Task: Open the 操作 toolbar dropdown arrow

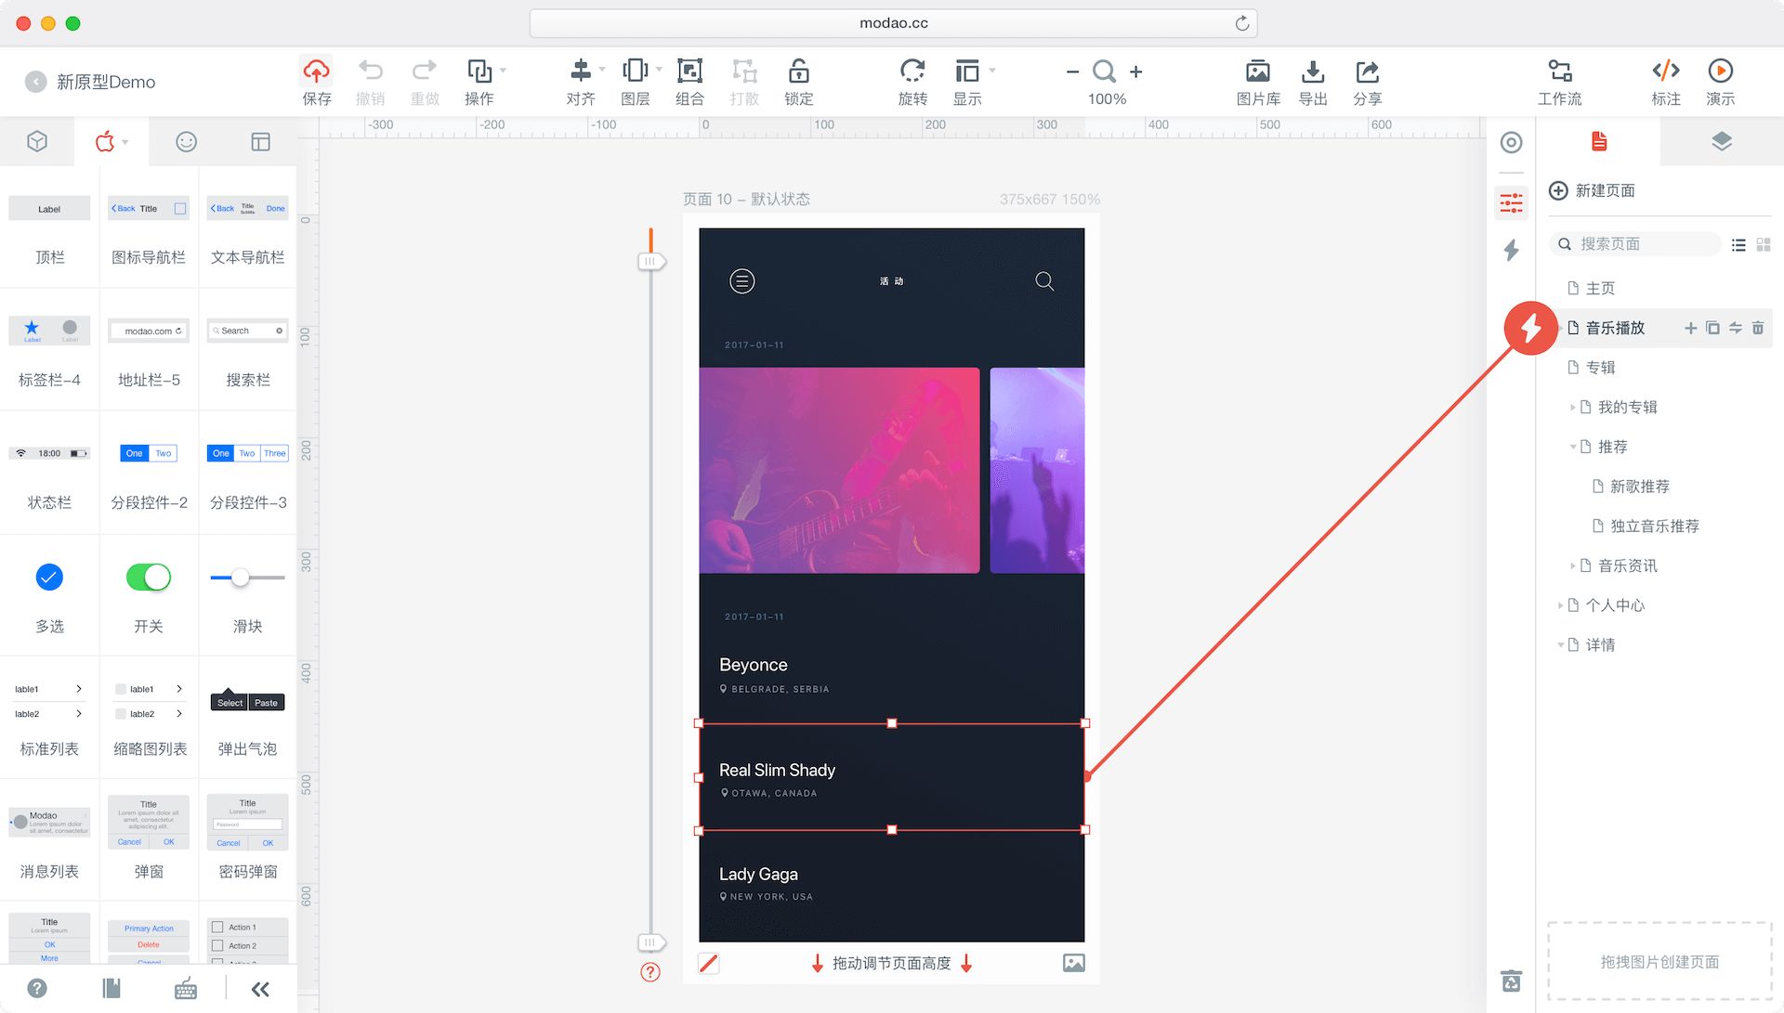Action: (504, 71)
